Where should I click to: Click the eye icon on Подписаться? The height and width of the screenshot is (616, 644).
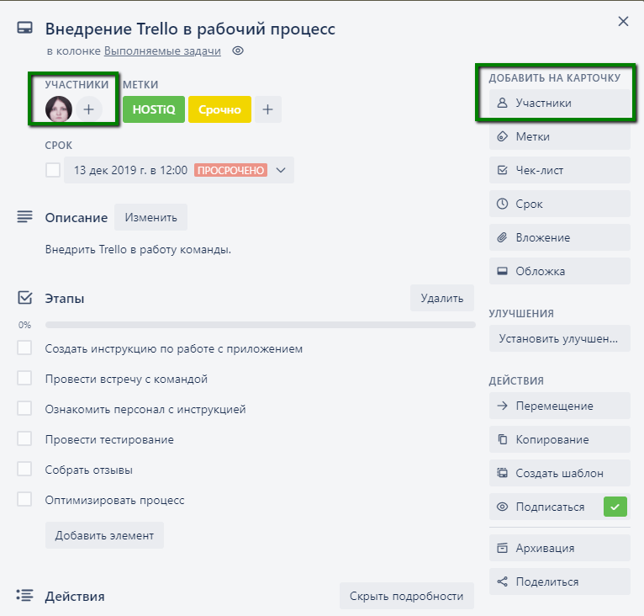pos(502,507)
